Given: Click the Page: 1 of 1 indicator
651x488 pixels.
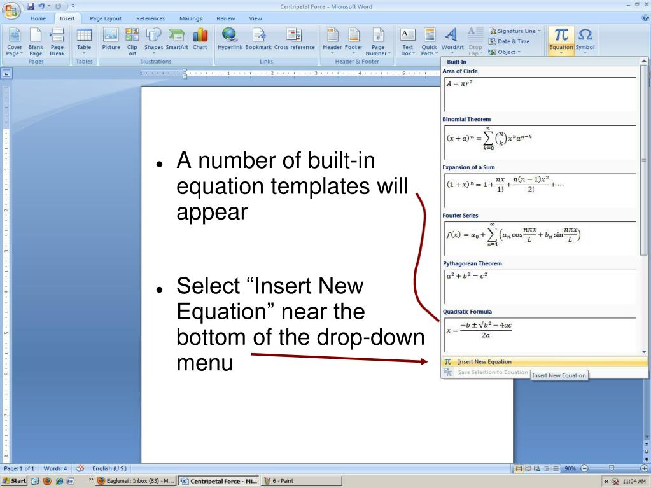Looking at the screenshot, I should click(19, 468).
